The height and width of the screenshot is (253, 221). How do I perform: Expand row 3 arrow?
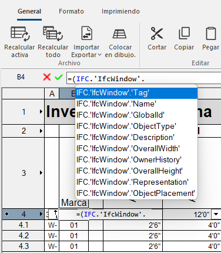tap(41, 173)
